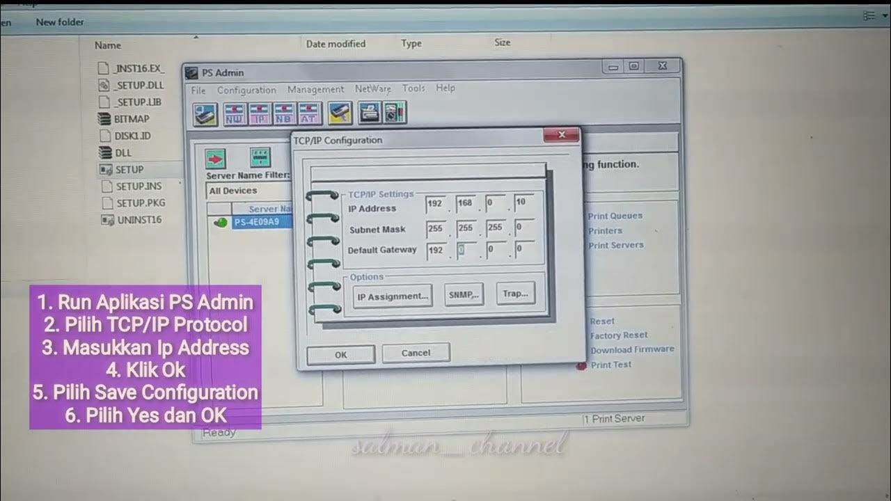
Task: Open Explorer view options icon at top right
Action: 869,15
